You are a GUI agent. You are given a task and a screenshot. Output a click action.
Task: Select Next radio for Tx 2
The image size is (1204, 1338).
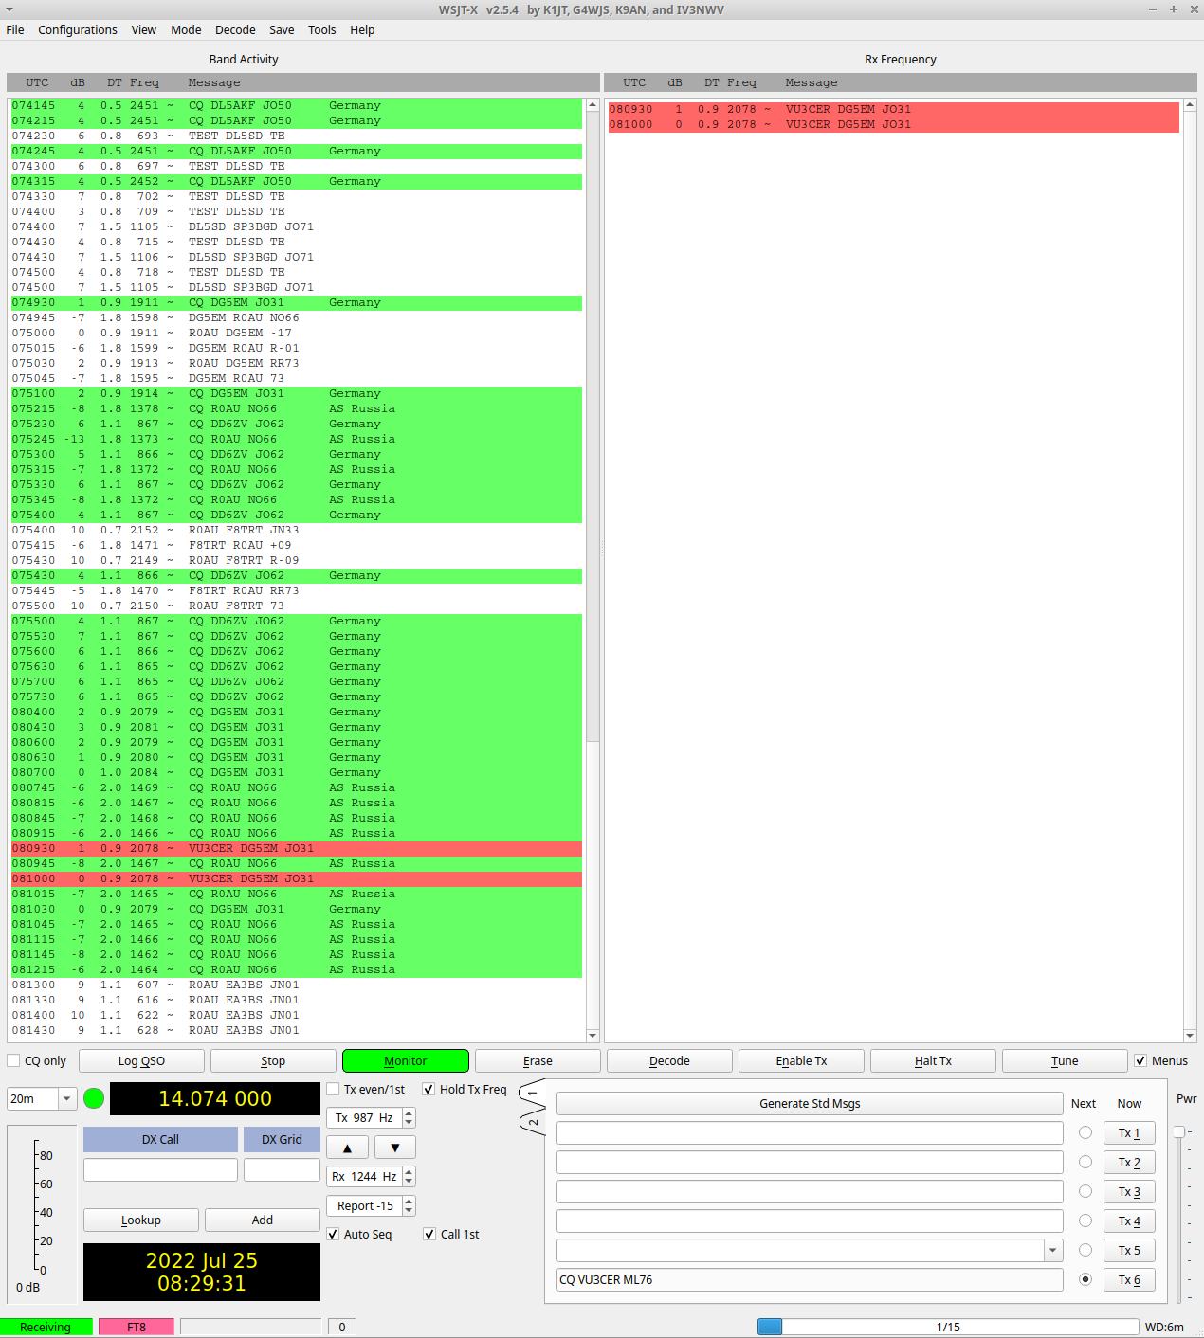coord(1085,1162)
